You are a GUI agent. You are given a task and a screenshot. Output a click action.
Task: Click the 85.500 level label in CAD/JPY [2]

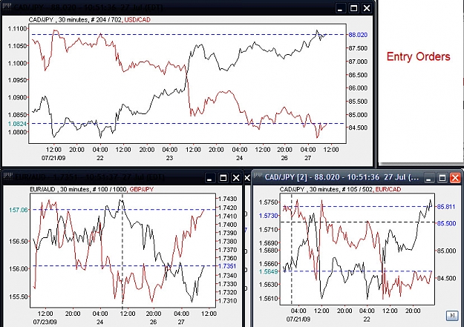point(446,223)
